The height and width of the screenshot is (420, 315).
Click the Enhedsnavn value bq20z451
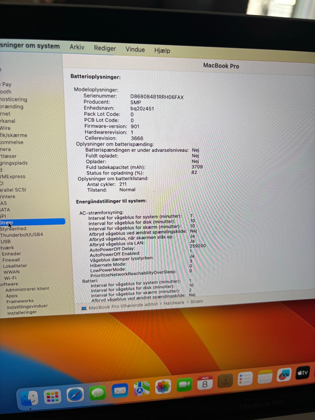point(142,109)
